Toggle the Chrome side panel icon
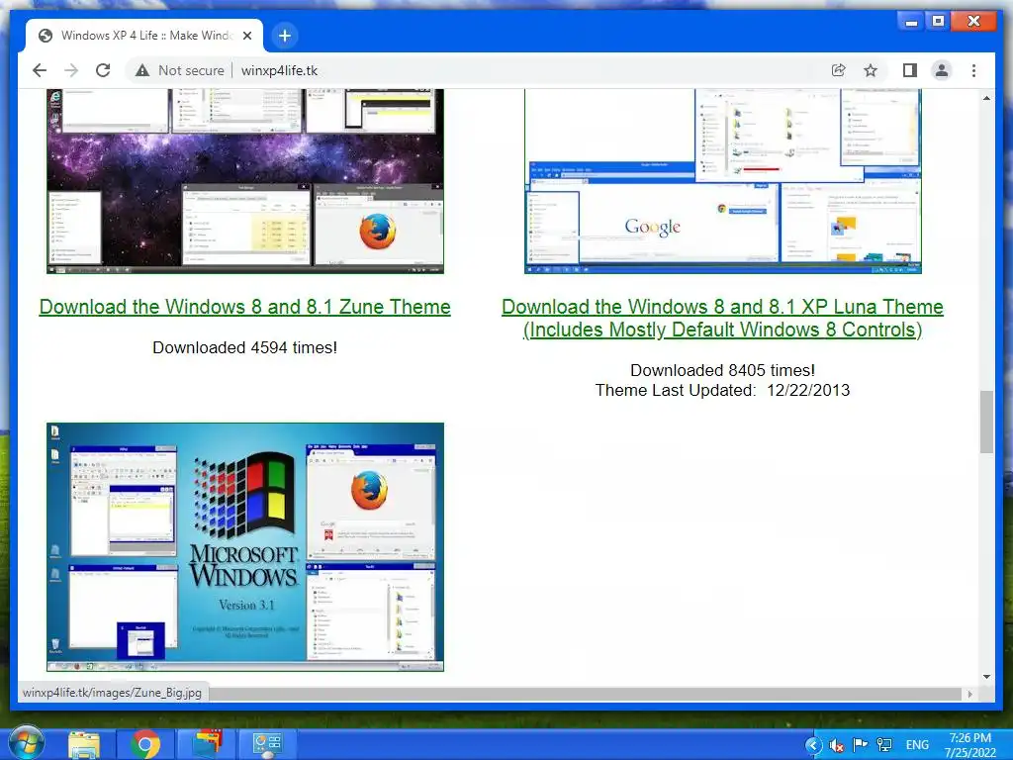 click(x=910, y=70)
